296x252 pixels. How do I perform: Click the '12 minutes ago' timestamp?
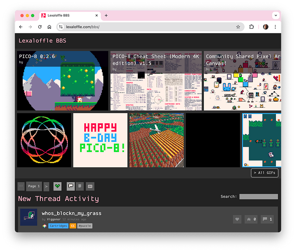tap(74, 220)
